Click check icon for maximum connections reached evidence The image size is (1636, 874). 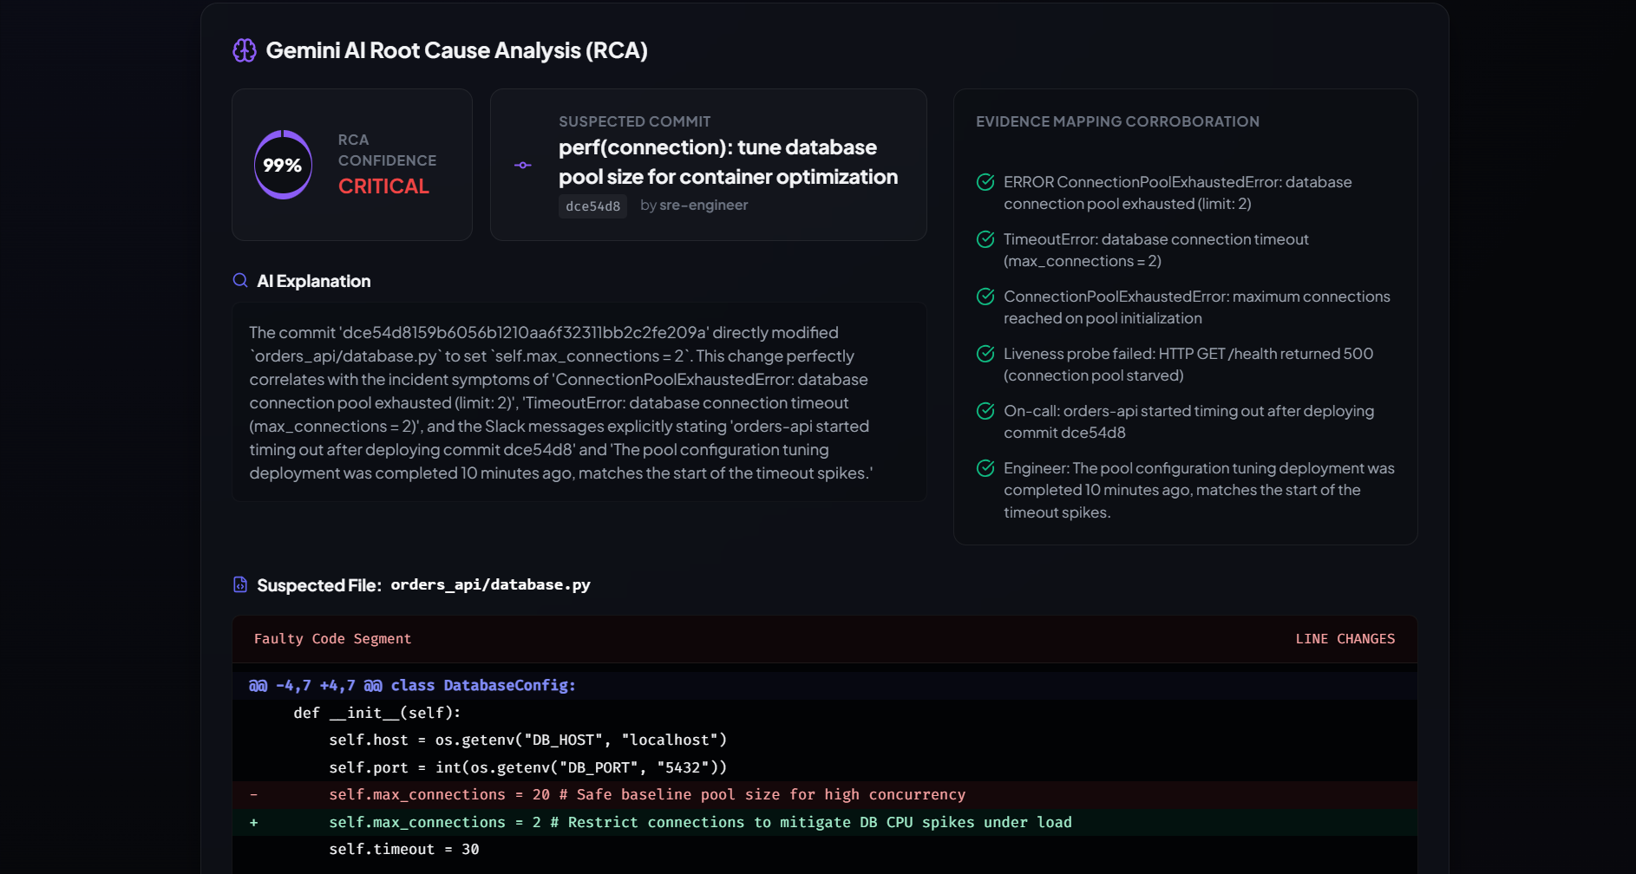click(985, 297)
